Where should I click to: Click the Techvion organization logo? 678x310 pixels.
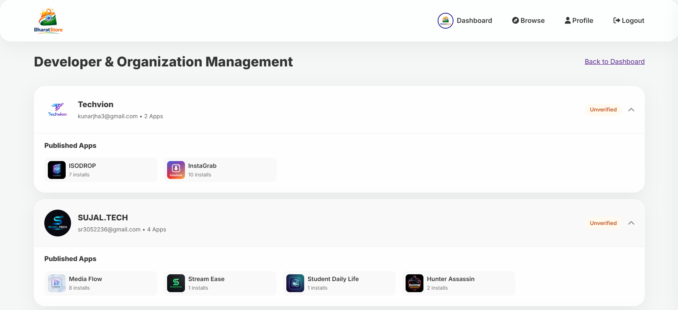tap(57, 110)
